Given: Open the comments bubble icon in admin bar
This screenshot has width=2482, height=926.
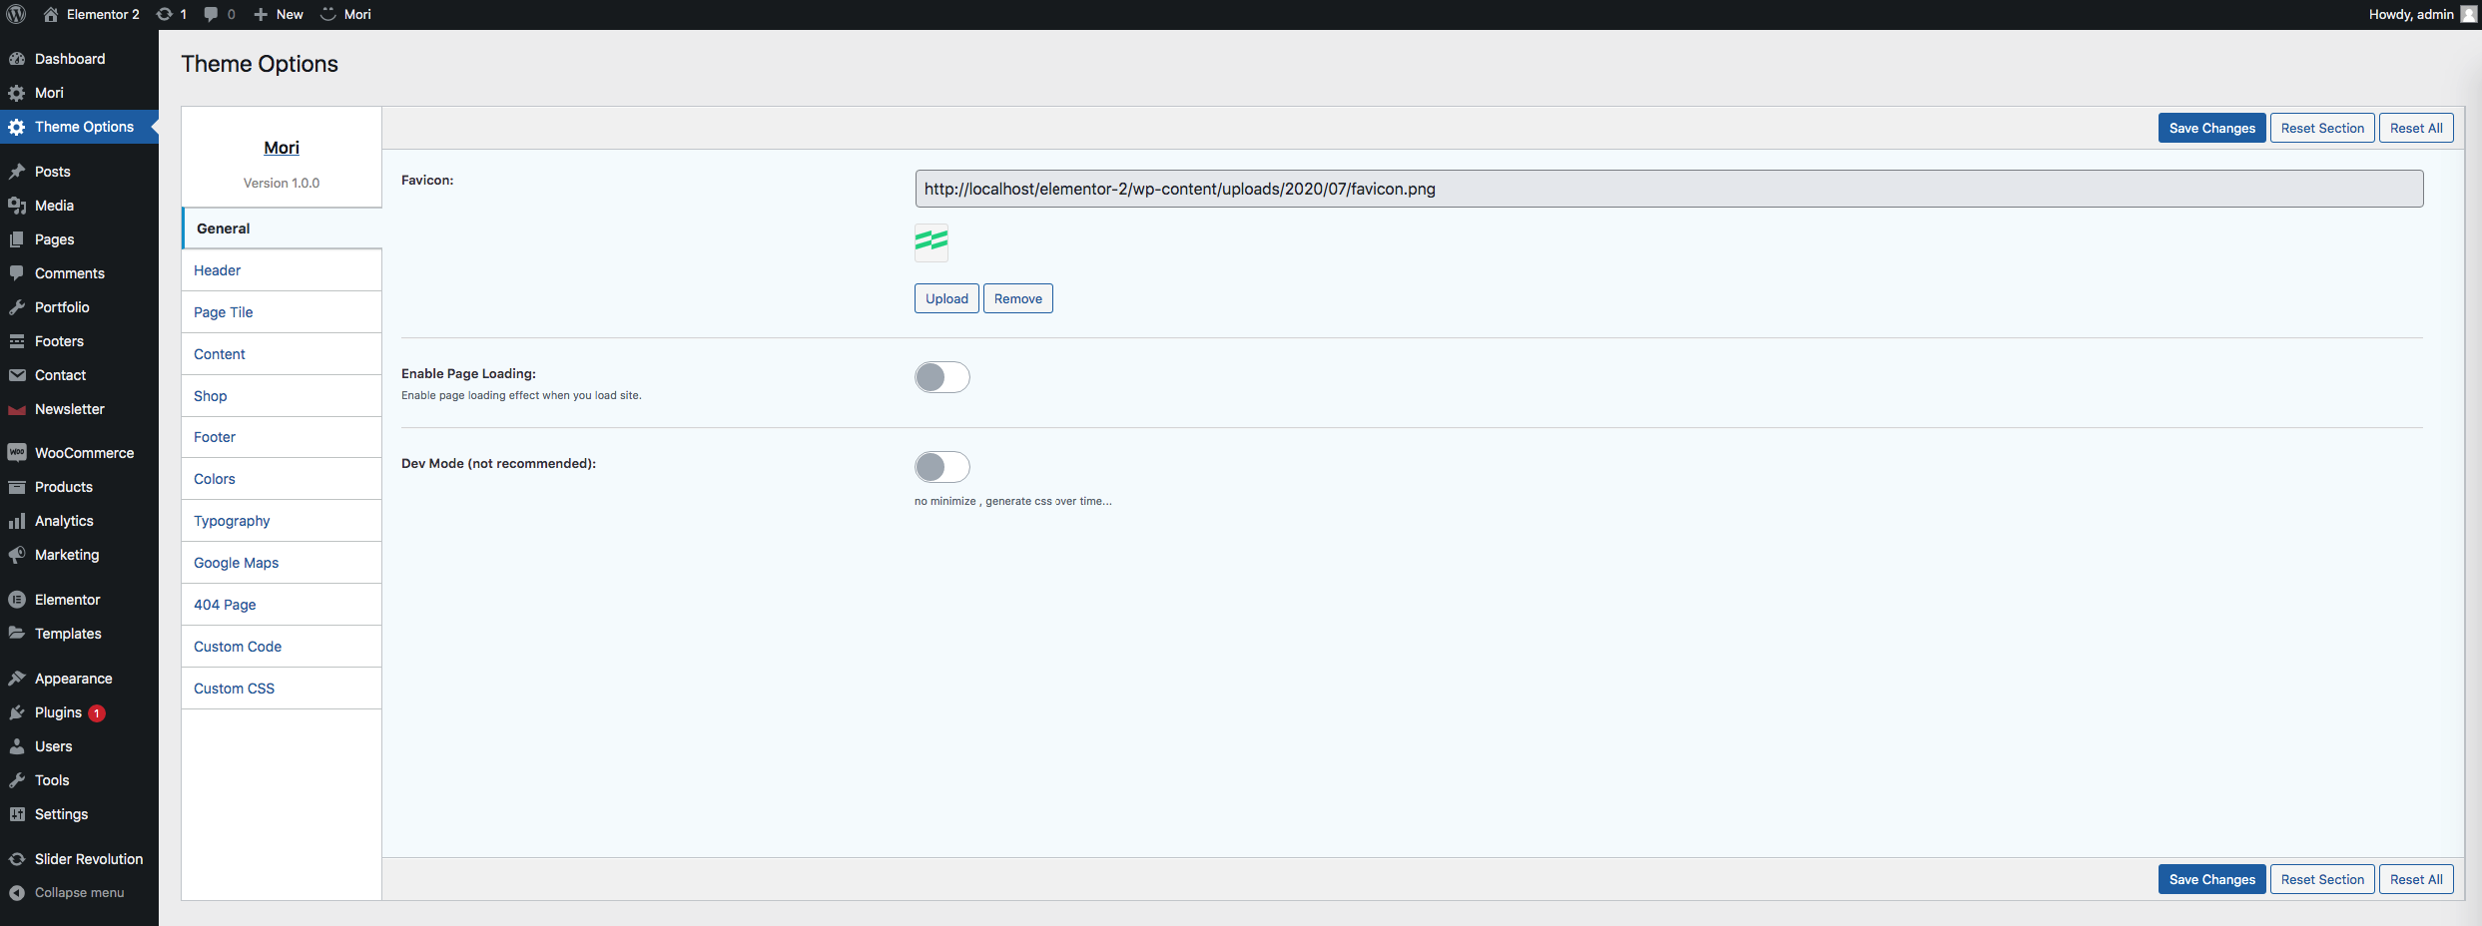Looking at the screenshot, I should 211,14.
